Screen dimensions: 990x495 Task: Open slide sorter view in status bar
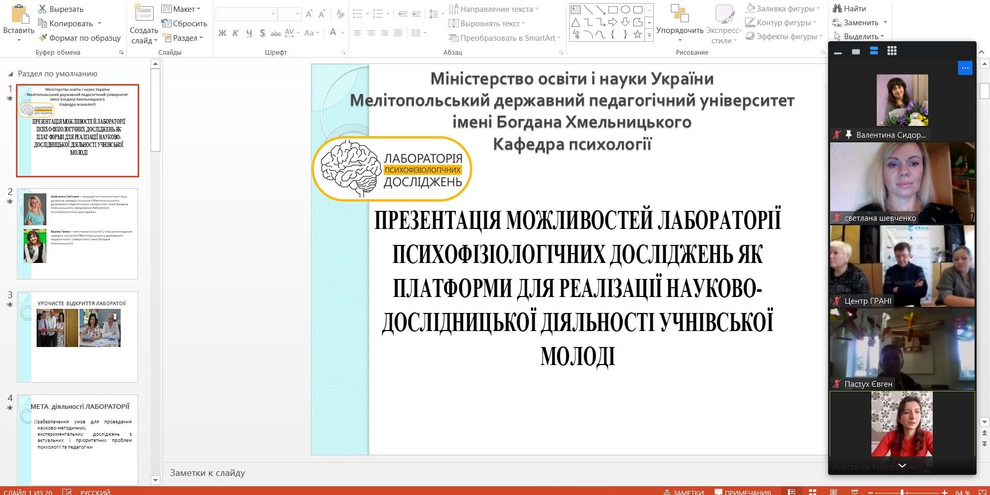(x=813, y=492)
